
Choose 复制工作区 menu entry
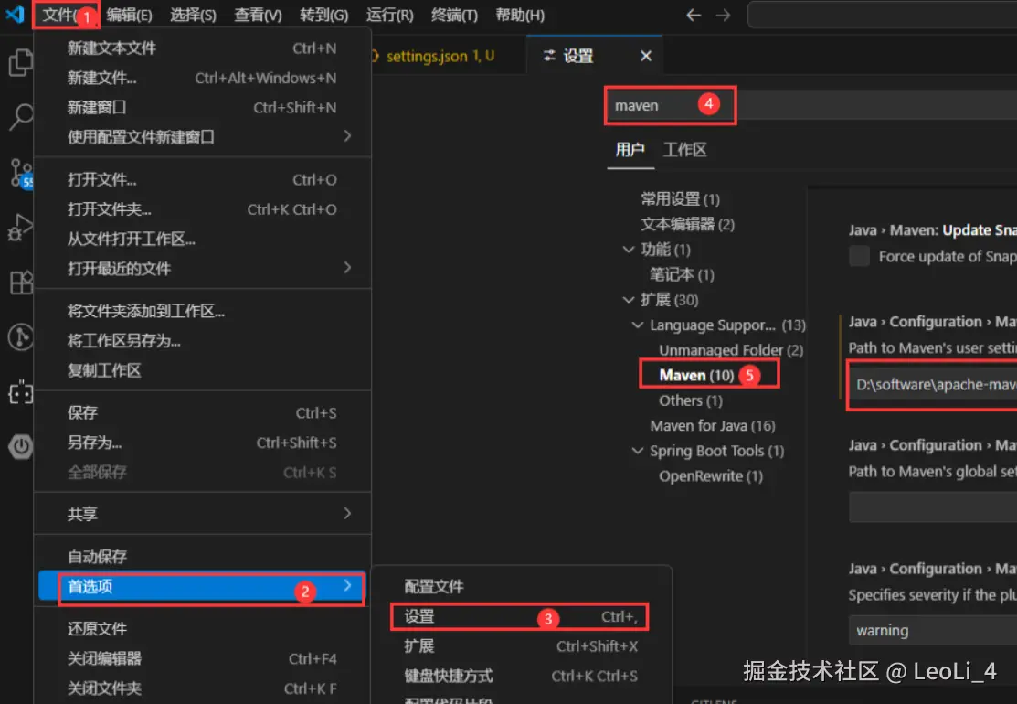[202, 370]
